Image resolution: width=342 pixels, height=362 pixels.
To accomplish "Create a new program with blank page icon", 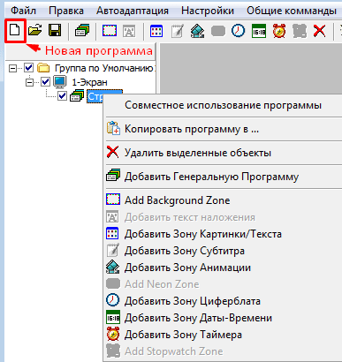I will pos(15,30).
